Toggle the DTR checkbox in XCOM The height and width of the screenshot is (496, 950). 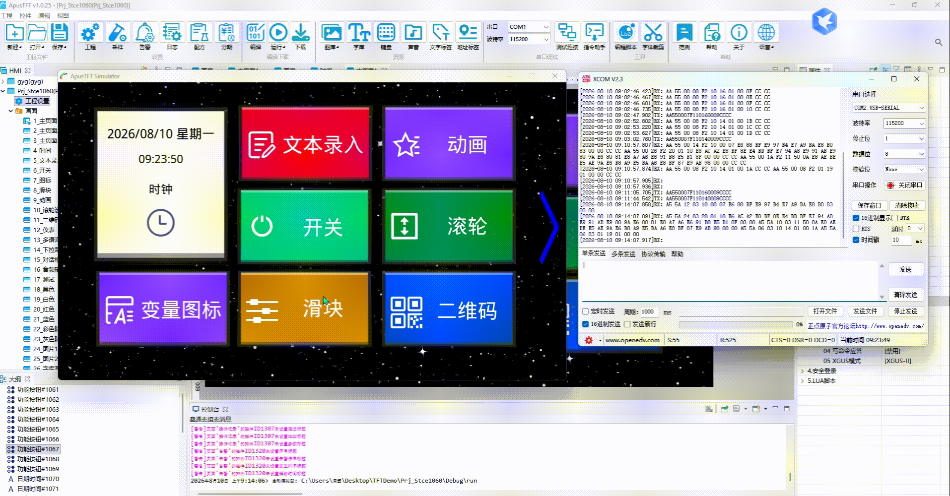click(x=895, y=218)
